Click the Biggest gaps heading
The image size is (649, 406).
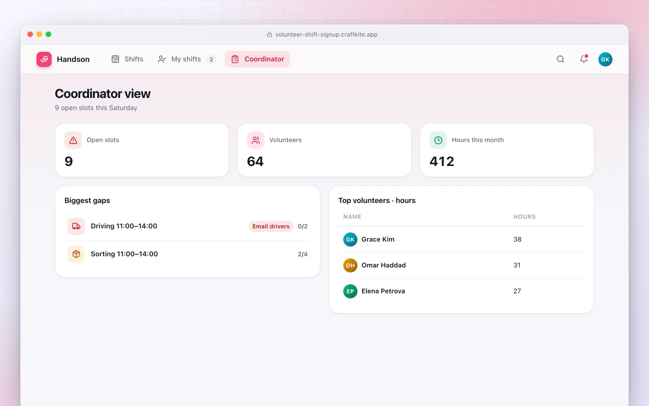click(87, 200)
